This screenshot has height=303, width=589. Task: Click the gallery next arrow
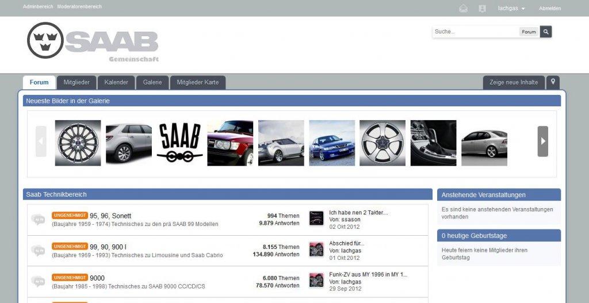click(x=543, y=141)
